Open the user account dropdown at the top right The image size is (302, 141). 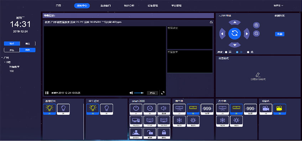click(x=278, y=6)
